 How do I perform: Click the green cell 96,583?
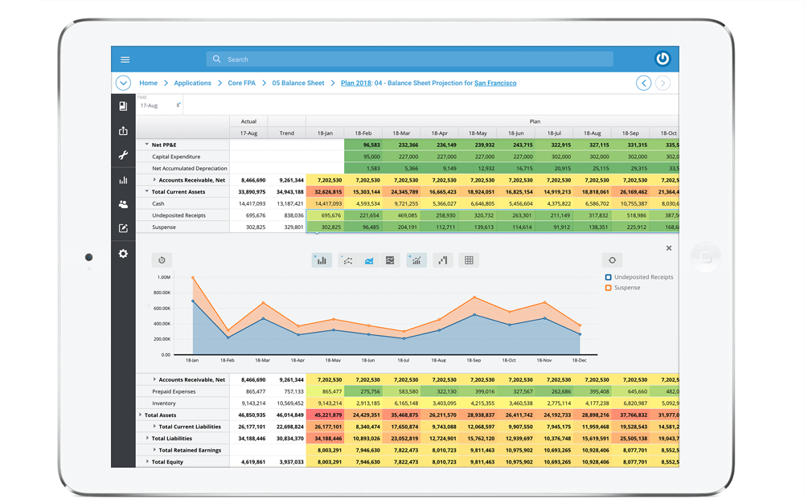(x=363, y=145)
